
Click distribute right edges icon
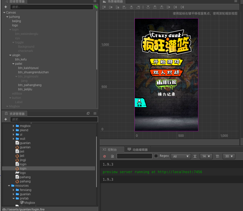(182, 7)
